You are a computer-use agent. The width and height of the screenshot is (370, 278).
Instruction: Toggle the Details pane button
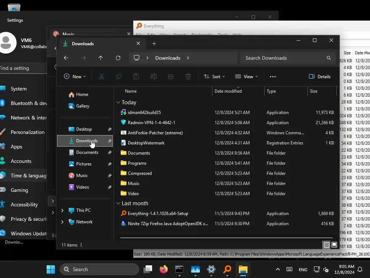(320, 77)
